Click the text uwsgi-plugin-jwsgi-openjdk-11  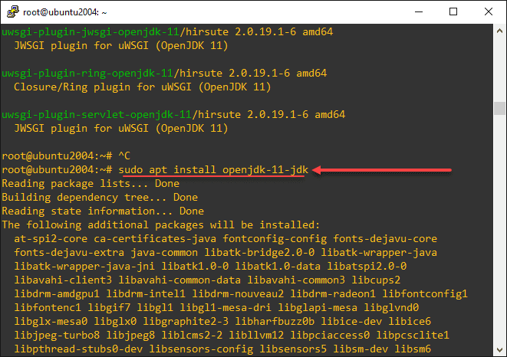pos(91,31)
